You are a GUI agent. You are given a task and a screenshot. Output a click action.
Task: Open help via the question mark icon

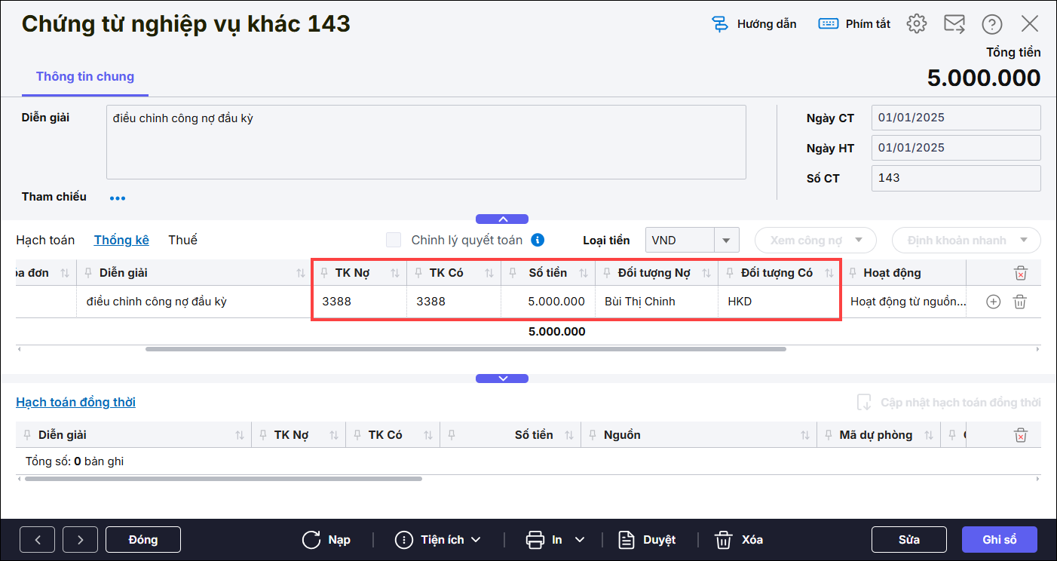(992, 24)
